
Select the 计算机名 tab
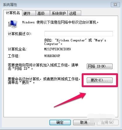point(13,13)
